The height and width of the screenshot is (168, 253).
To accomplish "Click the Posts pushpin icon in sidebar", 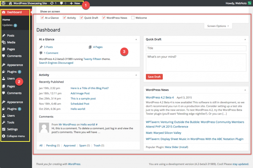I will pos(4,36).
